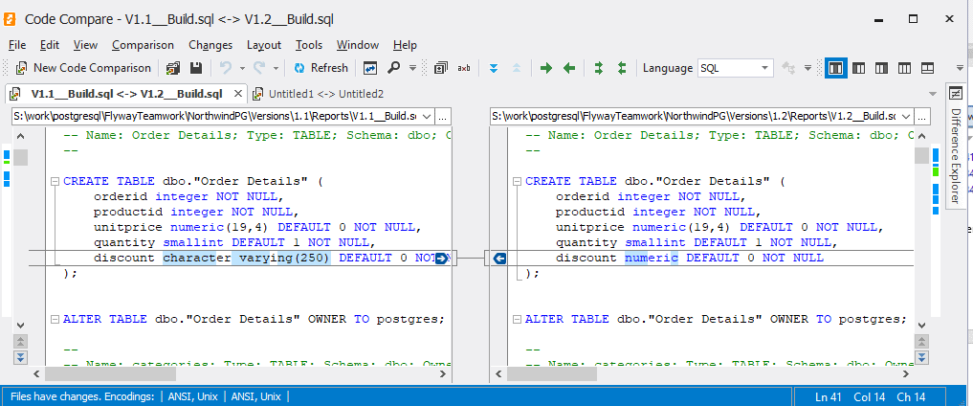Jump to previous difference light arrow
The width and height of the screenshot is (973, 406).
pos(516,68)
